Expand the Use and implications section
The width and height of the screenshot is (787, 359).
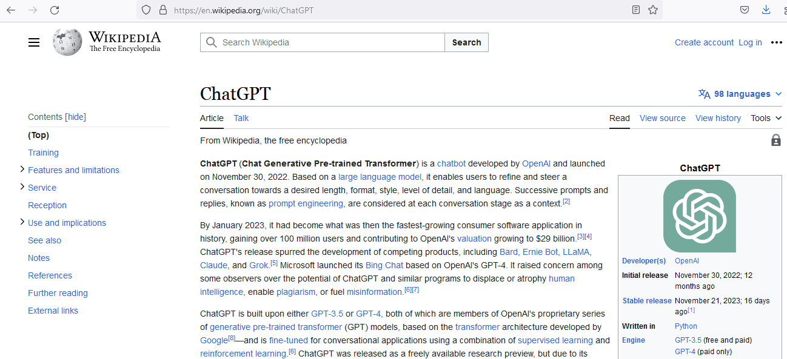coord(22,222)
